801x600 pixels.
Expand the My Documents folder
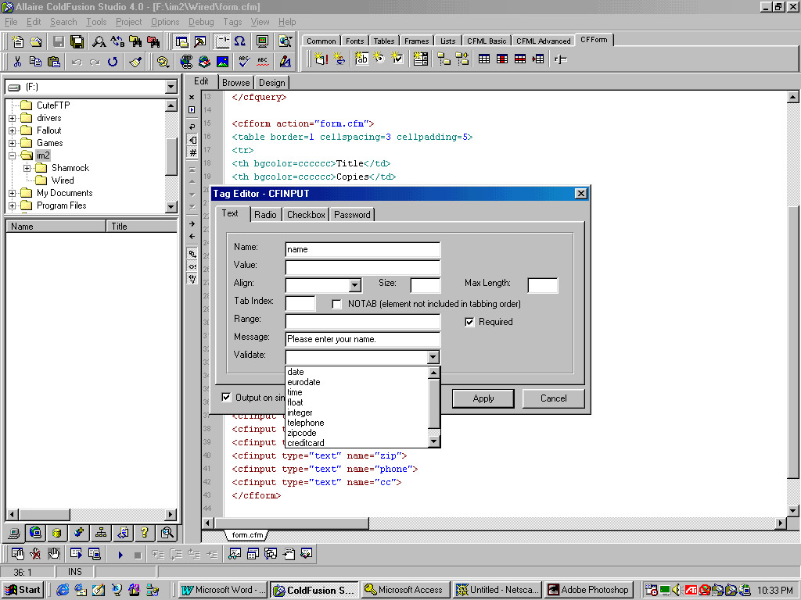point(13,193)
